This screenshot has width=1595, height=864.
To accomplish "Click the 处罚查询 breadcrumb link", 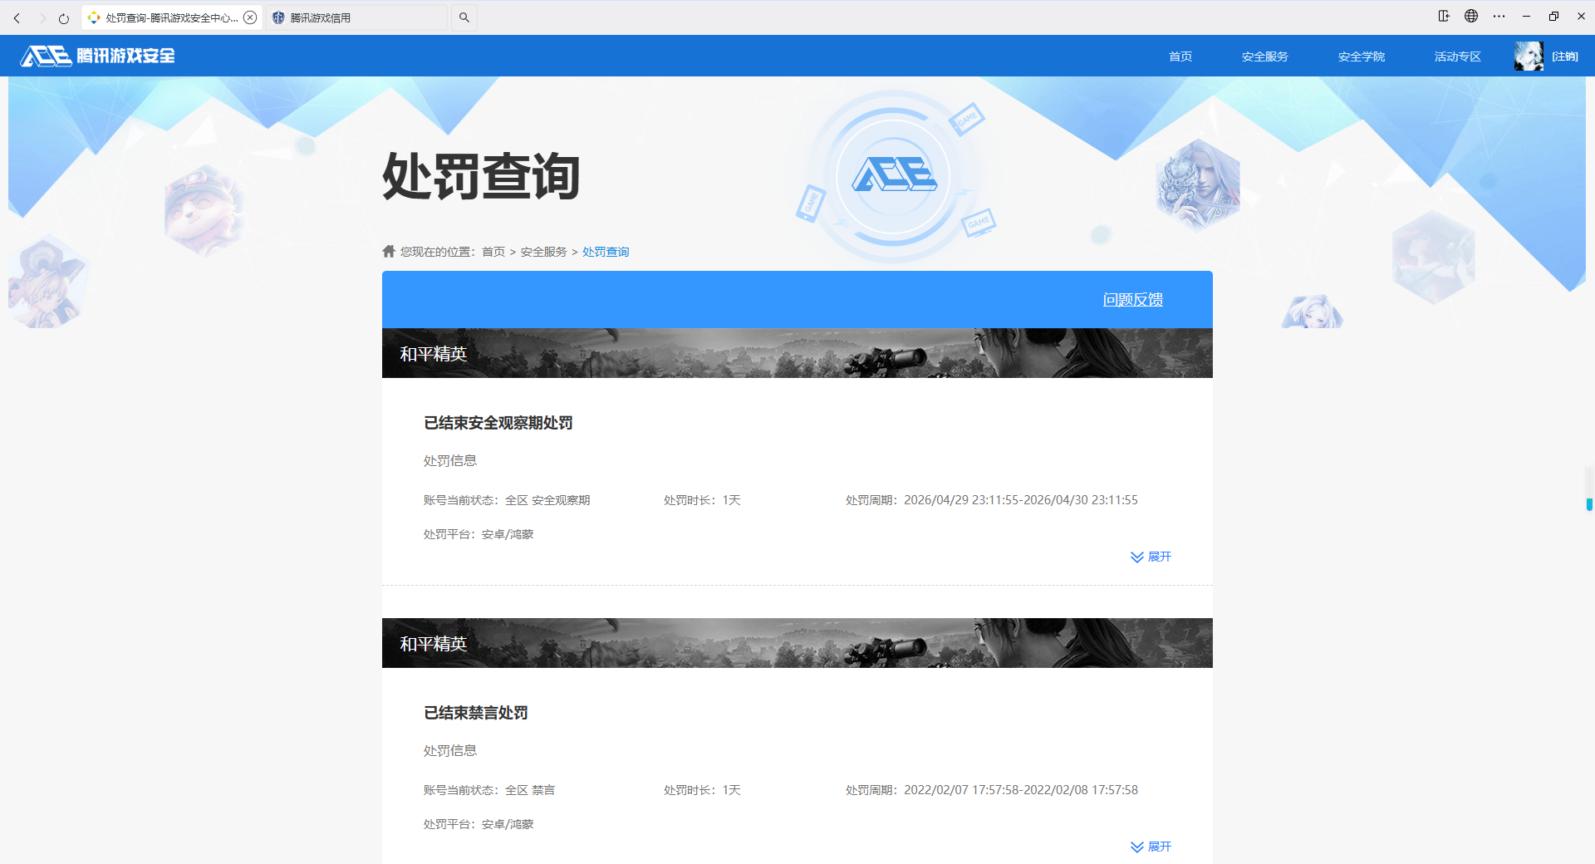I will click(606, 252).
